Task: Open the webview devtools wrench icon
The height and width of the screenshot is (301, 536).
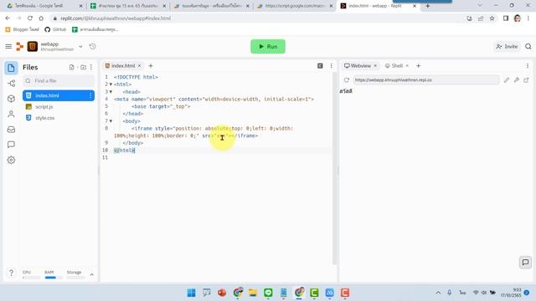Action: (517, 80)
